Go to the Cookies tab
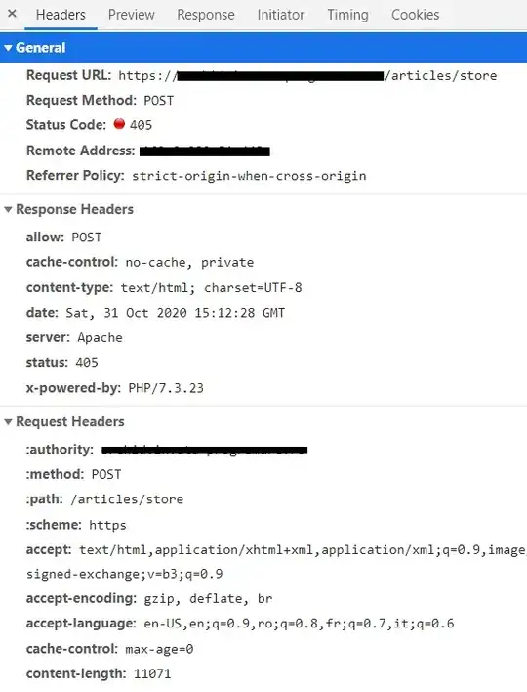Screen dimensions: 527x692 point(415,15)
